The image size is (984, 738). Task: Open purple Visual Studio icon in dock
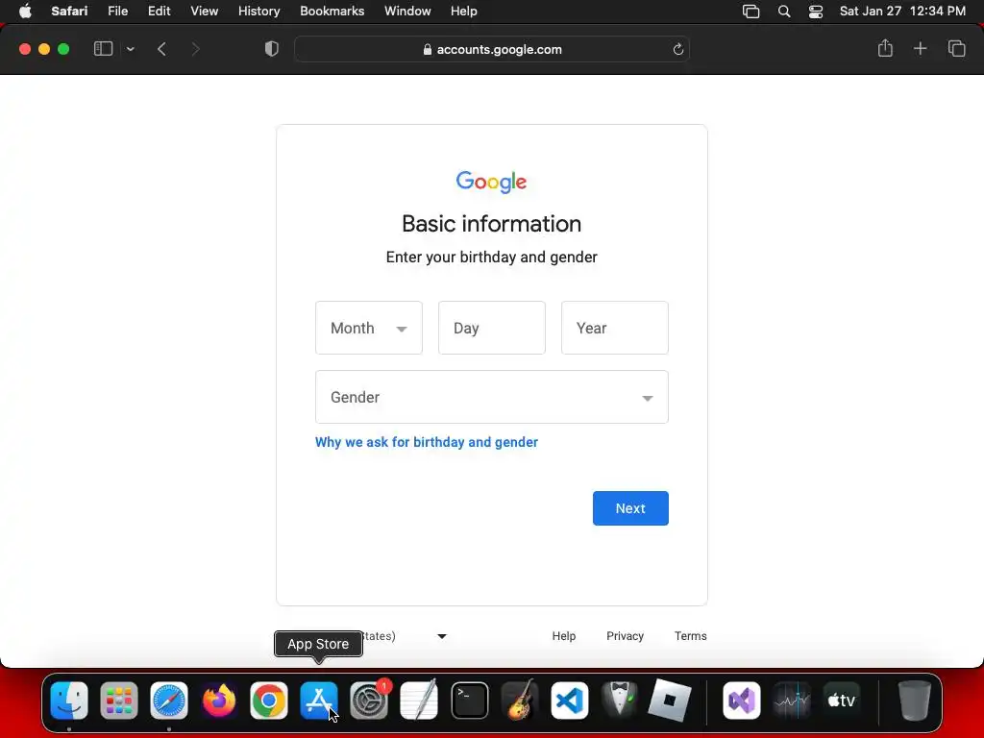pyautogui.click(x=741, y=701)
